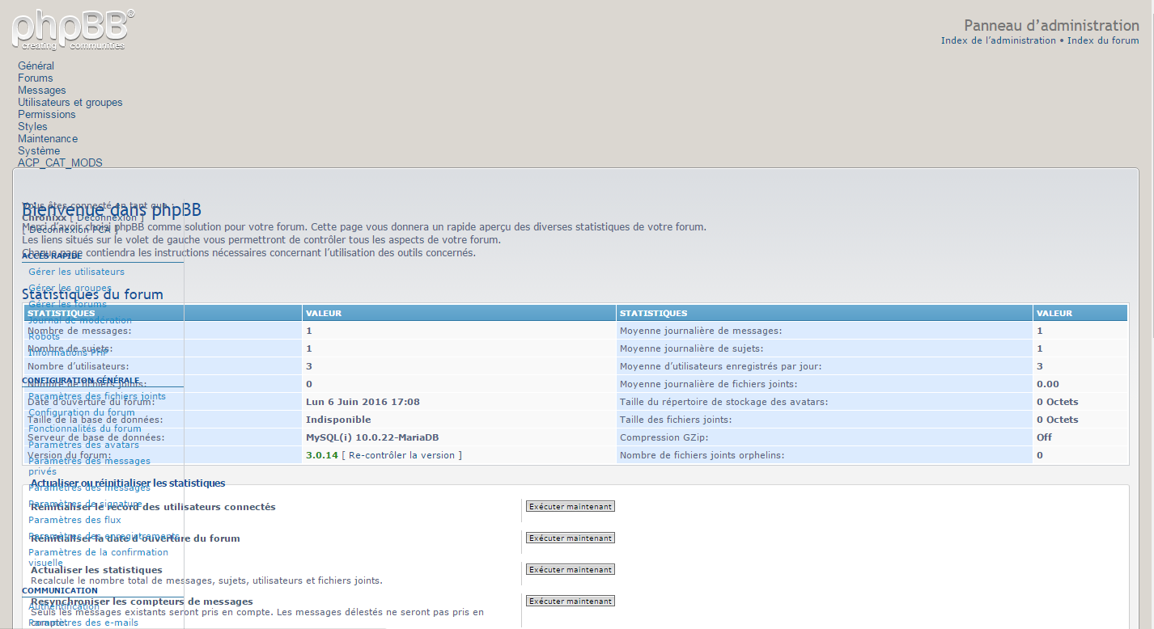Screen dimensions: 1154x629
Task: Switch to the Forums tab
Action: (x=36, y=78)
